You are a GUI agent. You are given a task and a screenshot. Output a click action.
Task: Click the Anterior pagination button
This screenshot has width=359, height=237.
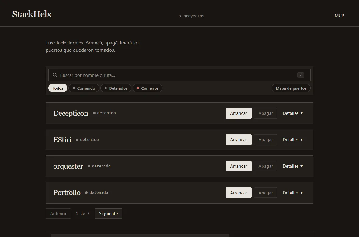click(58, 213)
